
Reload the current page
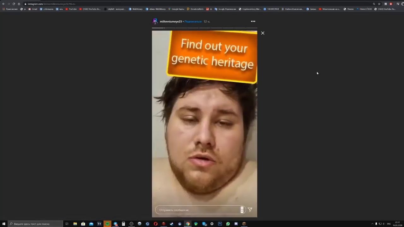tap(14, 4)
